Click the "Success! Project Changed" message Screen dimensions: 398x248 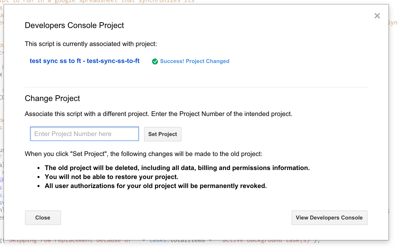click(194, 61)
